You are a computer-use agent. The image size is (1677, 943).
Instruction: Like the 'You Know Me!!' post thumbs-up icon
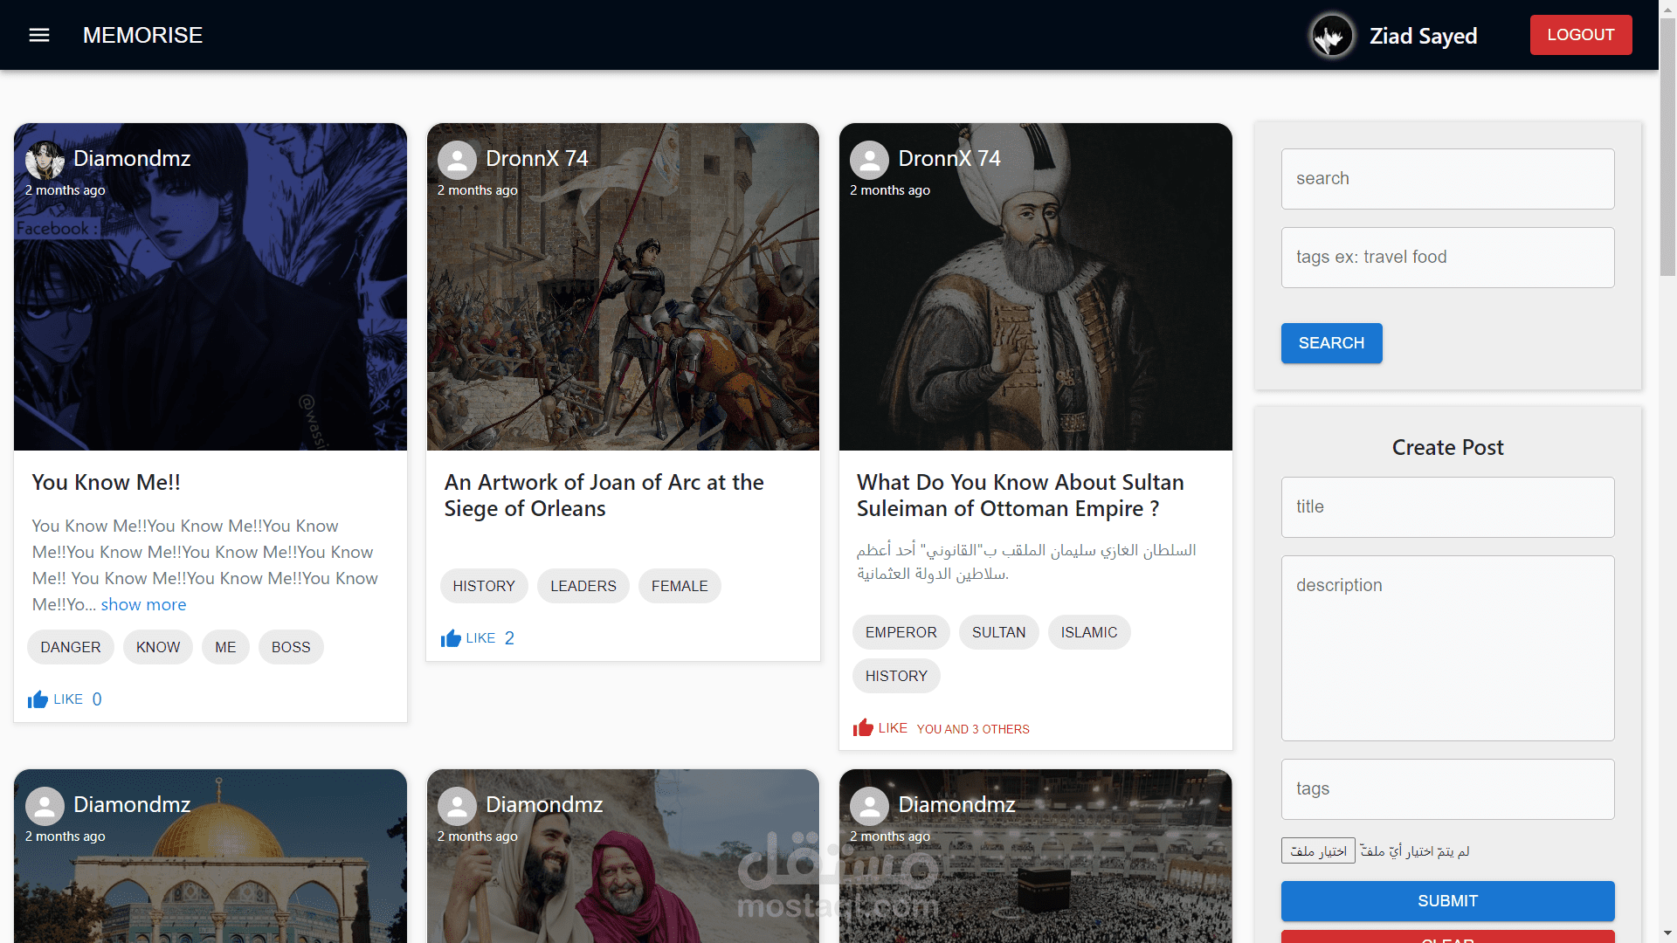coord(38,698)
